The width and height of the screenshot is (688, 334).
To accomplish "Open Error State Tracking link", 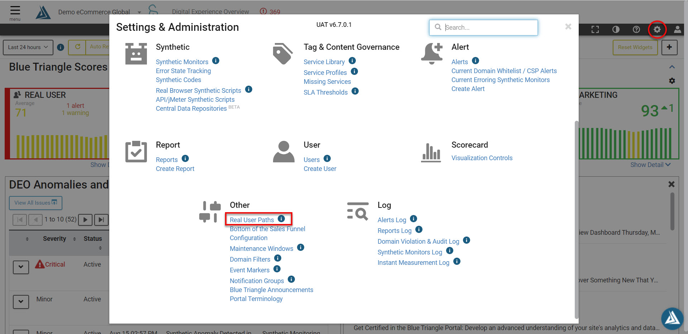I will (x=183, y=71).
